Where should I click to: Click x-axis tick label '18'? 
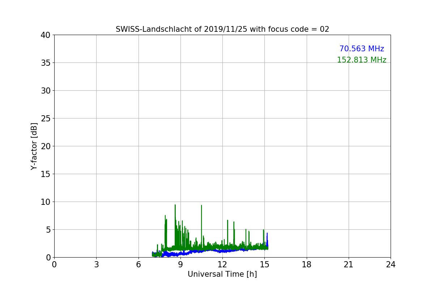(x=307, y=264)
